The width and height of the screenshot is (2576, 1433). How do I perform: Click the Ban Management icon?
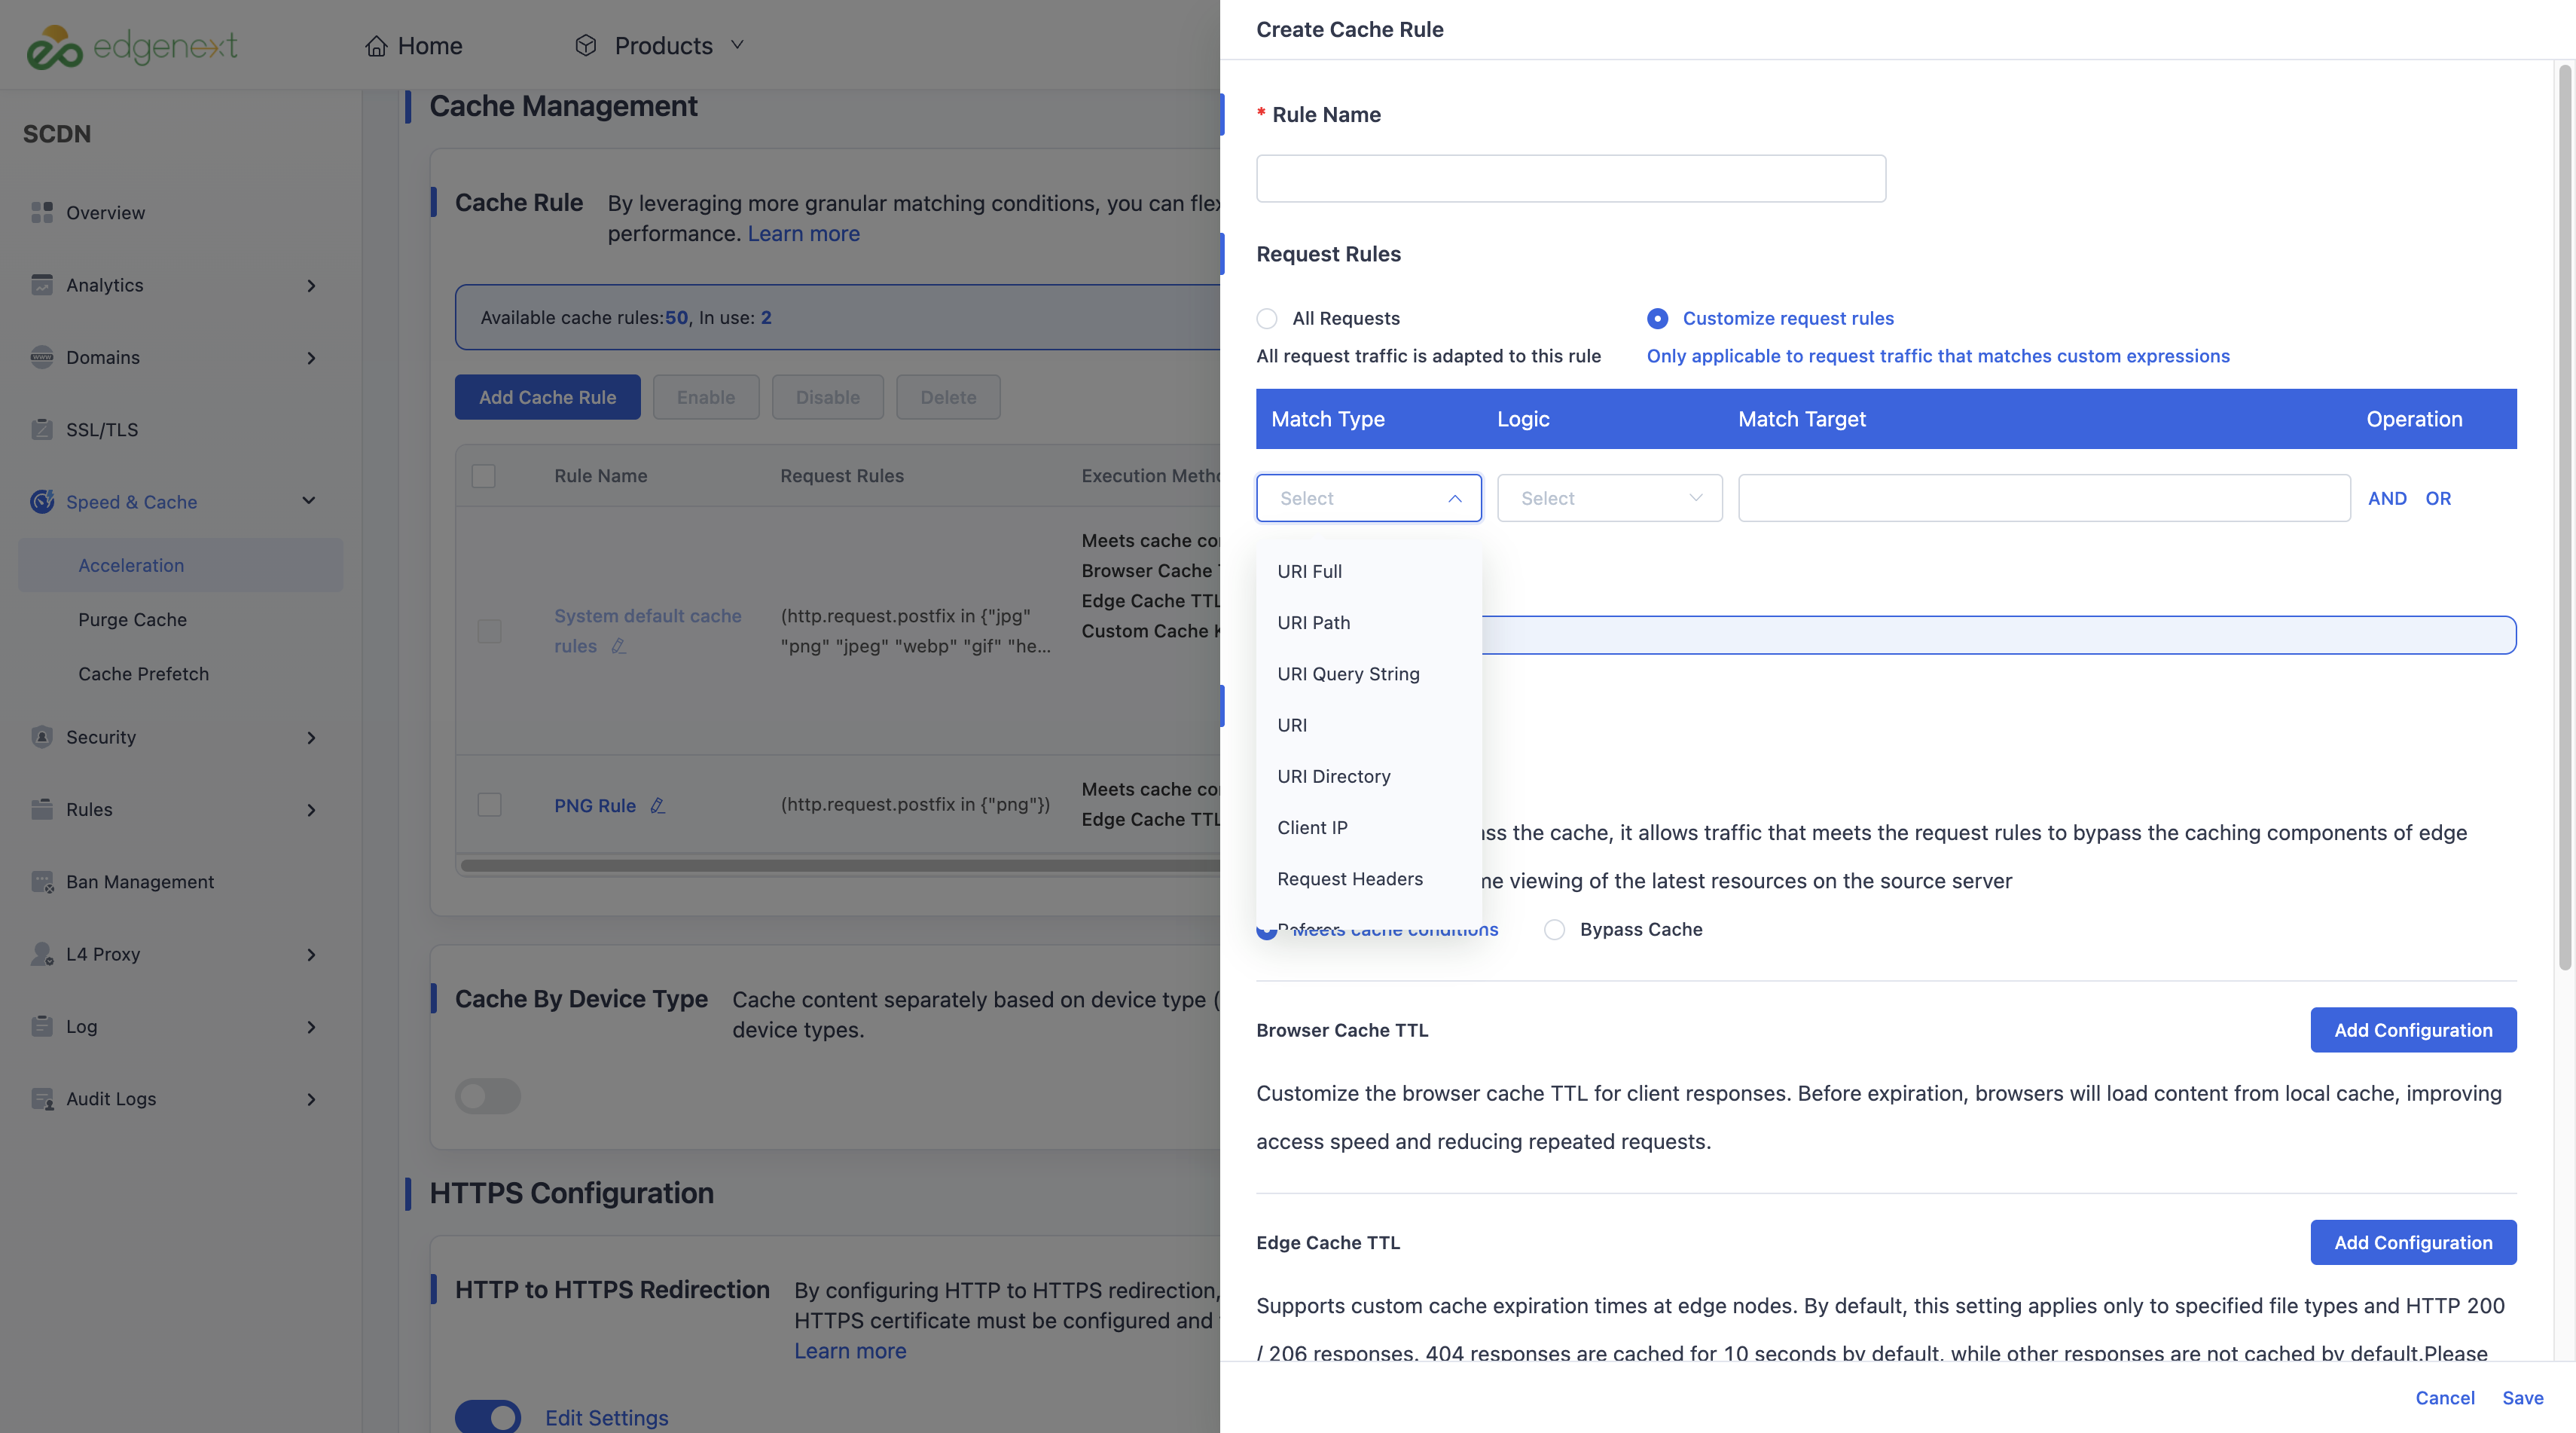coord(42,881)
